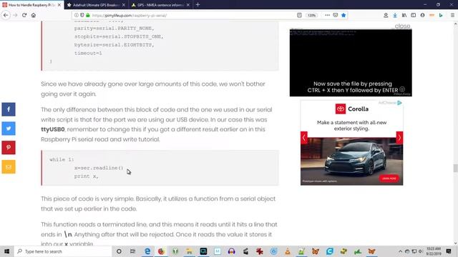
Task: Click Learn More on the Corolla ad
Action: tap(389, 178)
